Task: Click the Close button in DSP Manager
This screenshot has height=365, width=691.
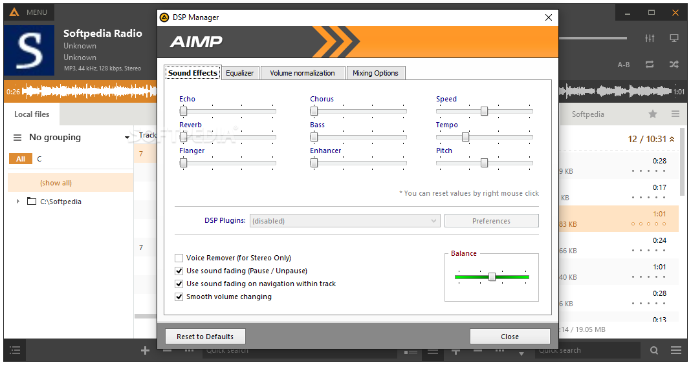Action: (x=510, y=337)
